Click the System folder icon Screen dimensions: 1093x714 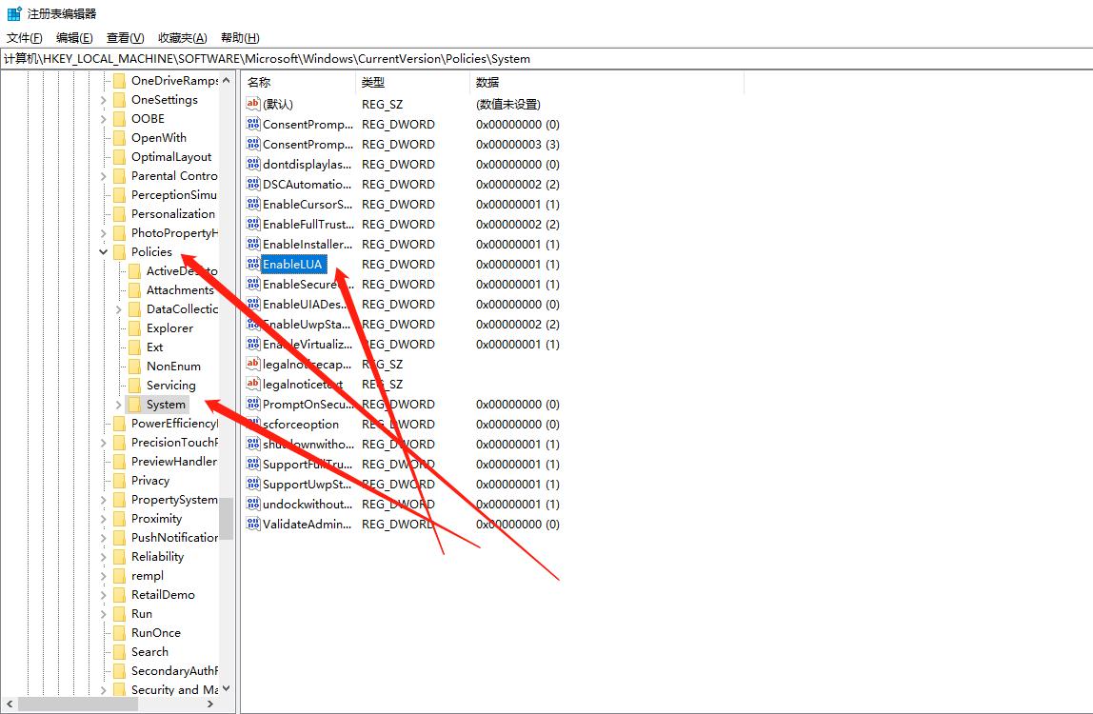pyautogui.click(x=134, y=405)
